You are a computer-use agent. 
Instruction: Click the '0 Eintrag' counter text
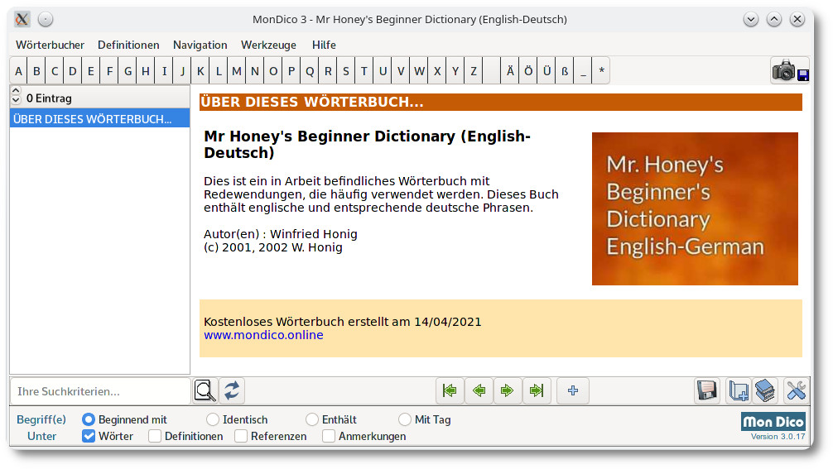click(49, 98)
